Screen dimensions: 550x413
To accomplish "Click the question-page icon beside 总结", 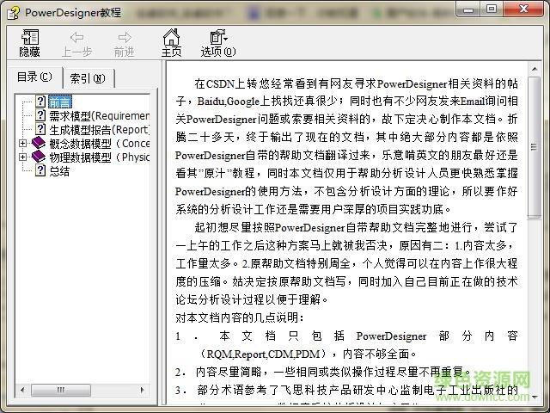I will tap(40, 170).
